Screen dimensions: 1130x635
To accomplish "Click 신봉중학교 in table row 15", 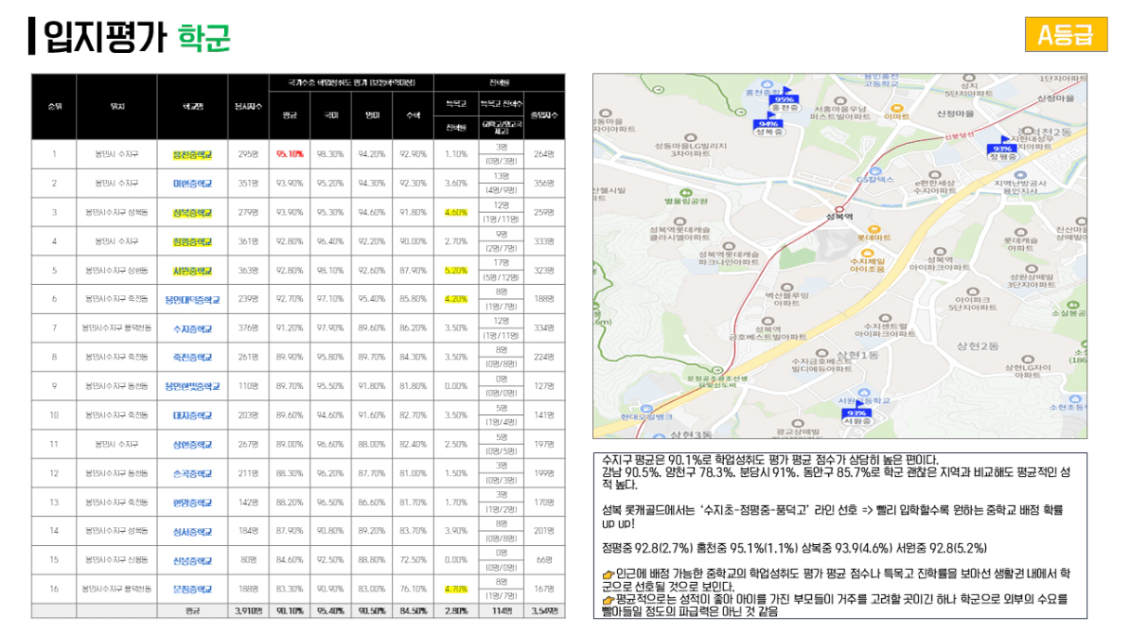I will point(192,560).
